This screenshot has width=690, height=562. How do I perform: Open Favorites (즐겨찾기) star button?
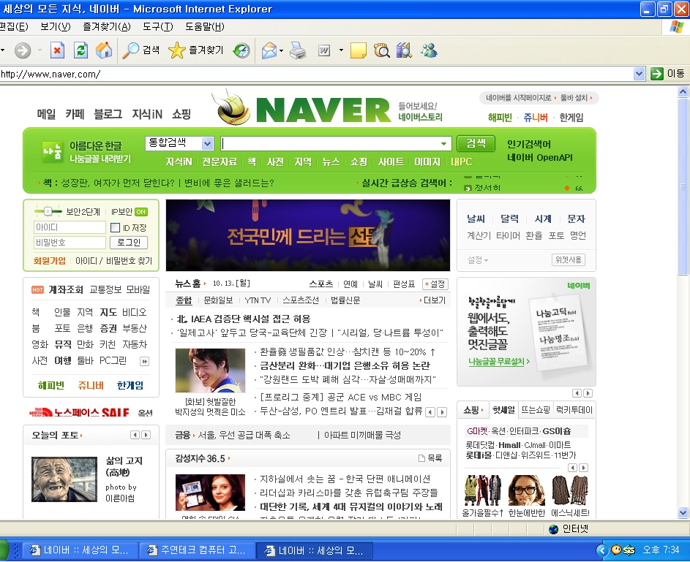tap(196, 50)
